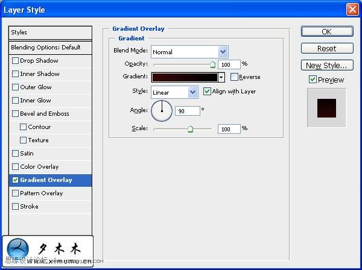The image size is (362, 270).
Task: Select the Bevel and Emboss label row
Action: [x=50, y=114]
